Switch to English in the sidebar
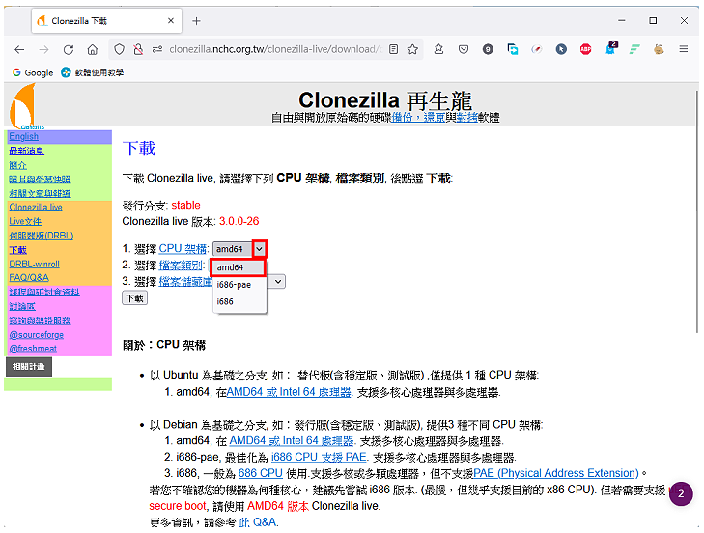Viewport: 704px width, 533px height. tap(24, 136)
